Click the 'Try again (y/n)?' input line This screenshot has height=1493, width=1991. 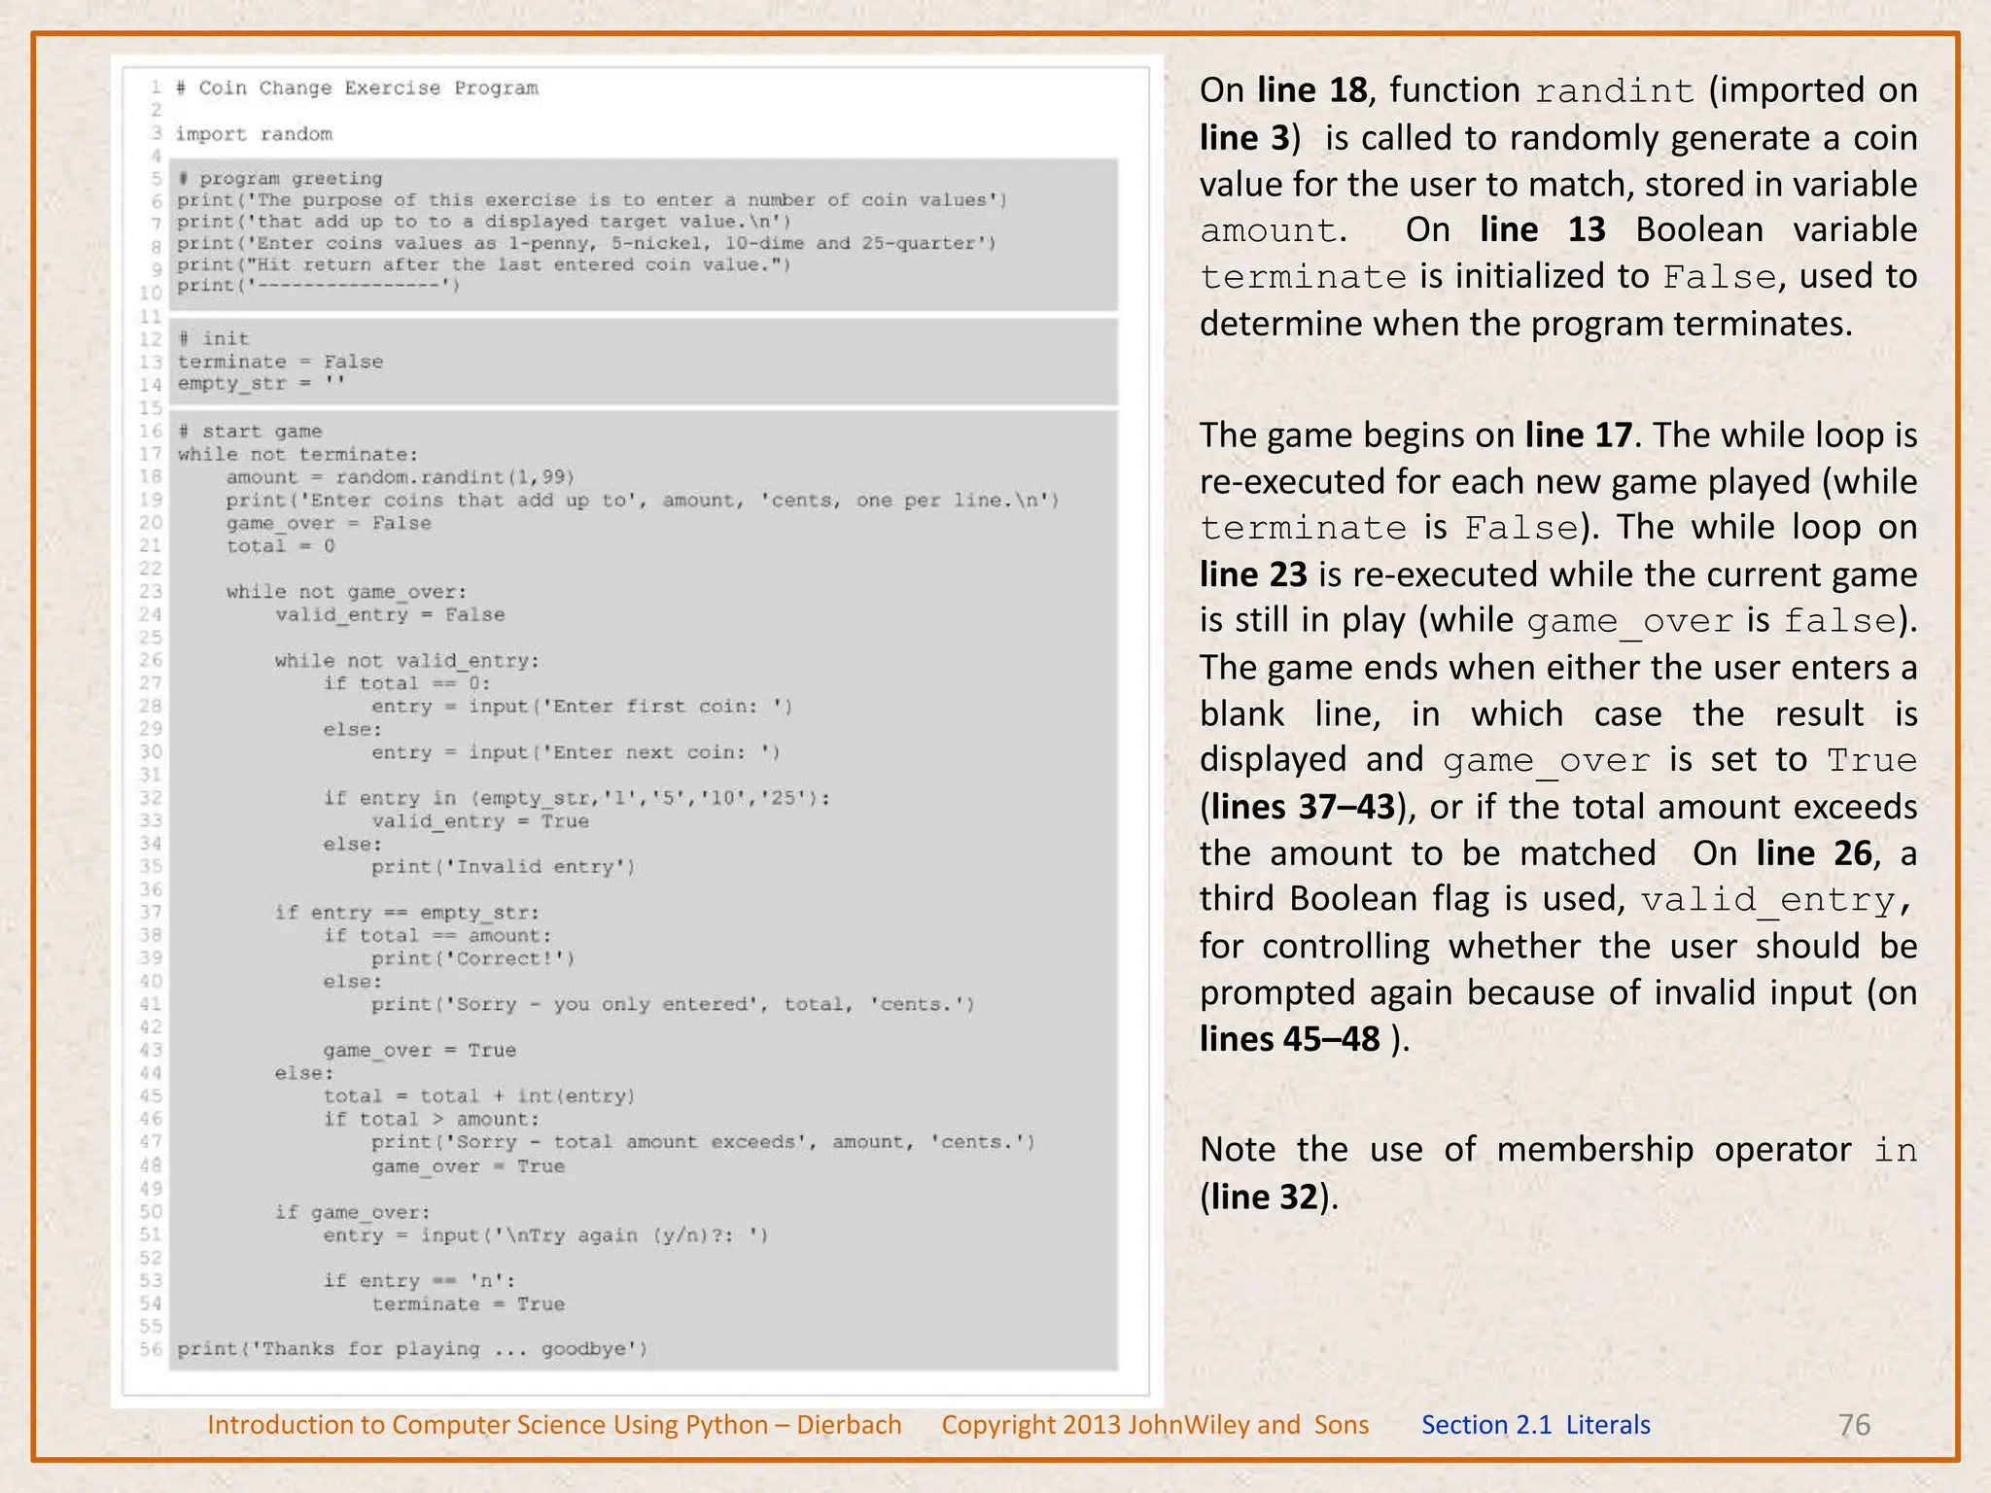click(x=546, y=1234)
